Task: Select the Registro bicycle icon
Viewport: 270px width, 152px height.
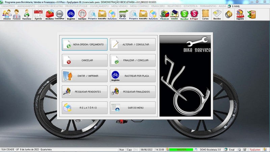Action: click(x=71, y=15)
